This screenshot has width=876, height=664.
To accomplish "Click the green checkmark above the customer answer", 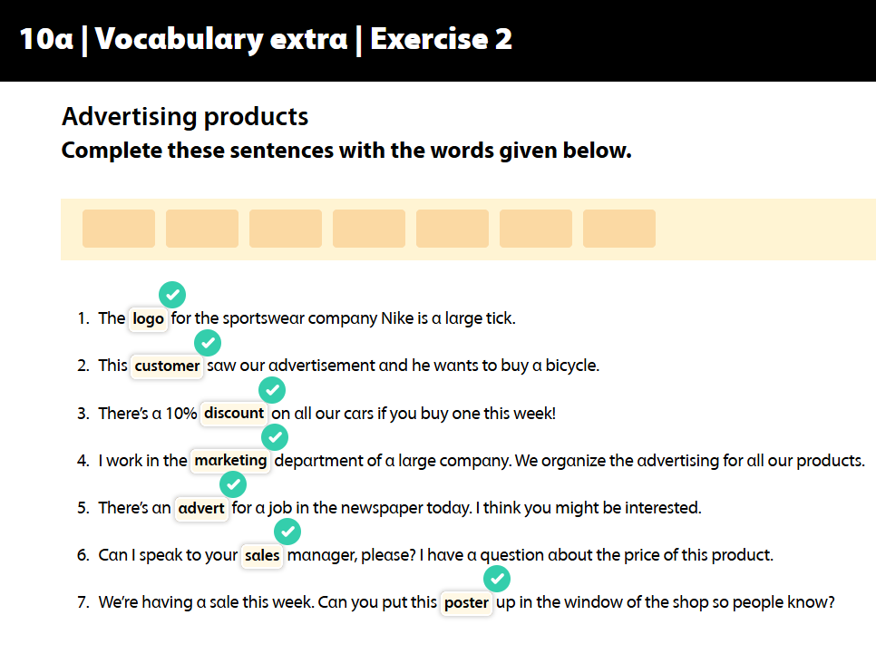I will coord(208,343).
